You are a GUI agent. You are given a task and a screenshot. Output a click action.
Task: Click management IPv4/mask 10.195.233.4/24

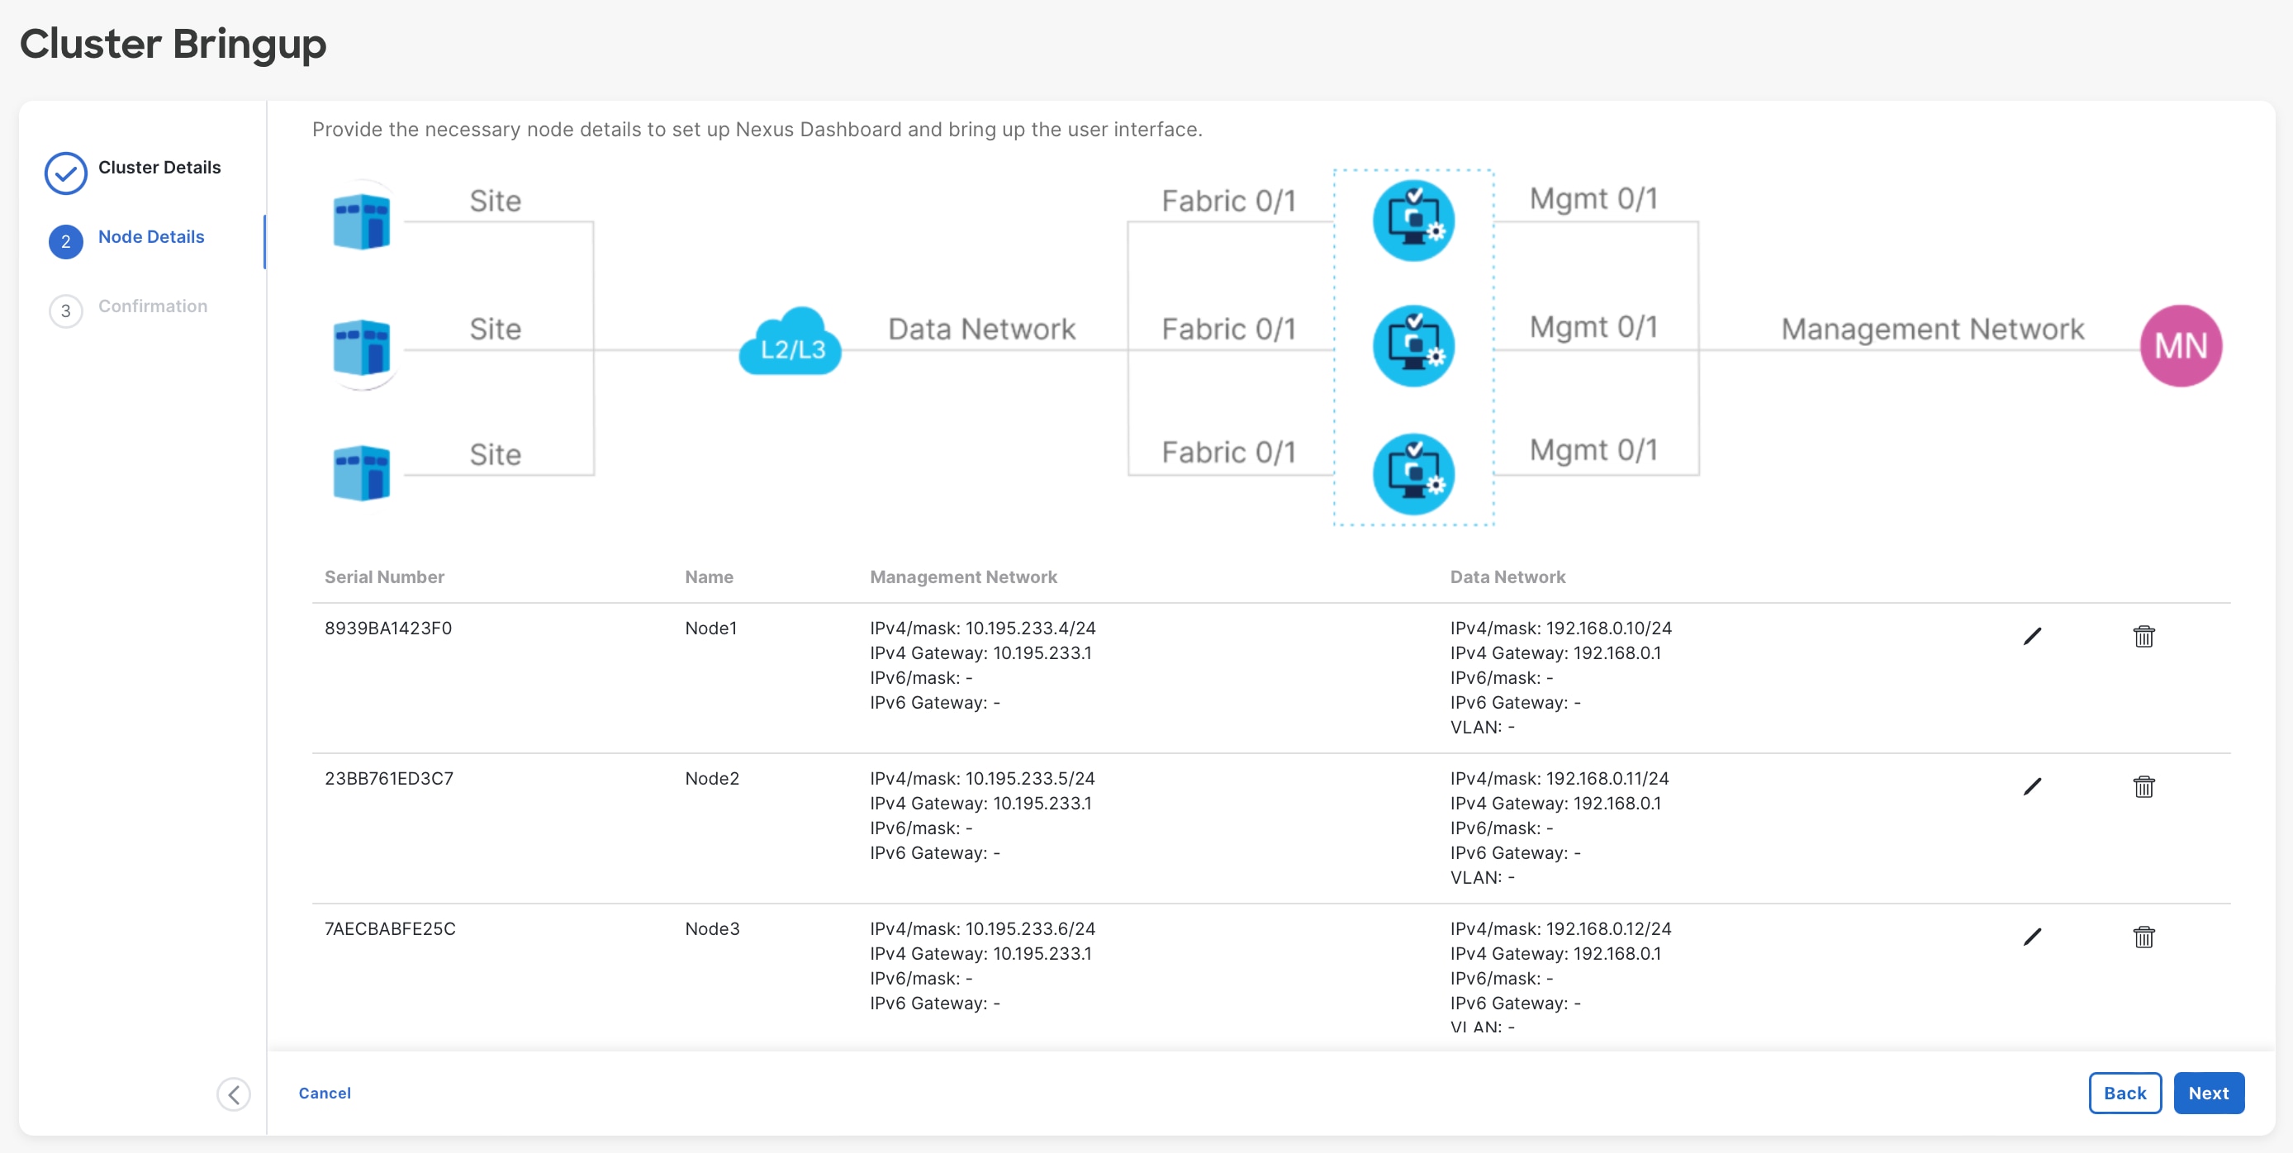[983, 629]
